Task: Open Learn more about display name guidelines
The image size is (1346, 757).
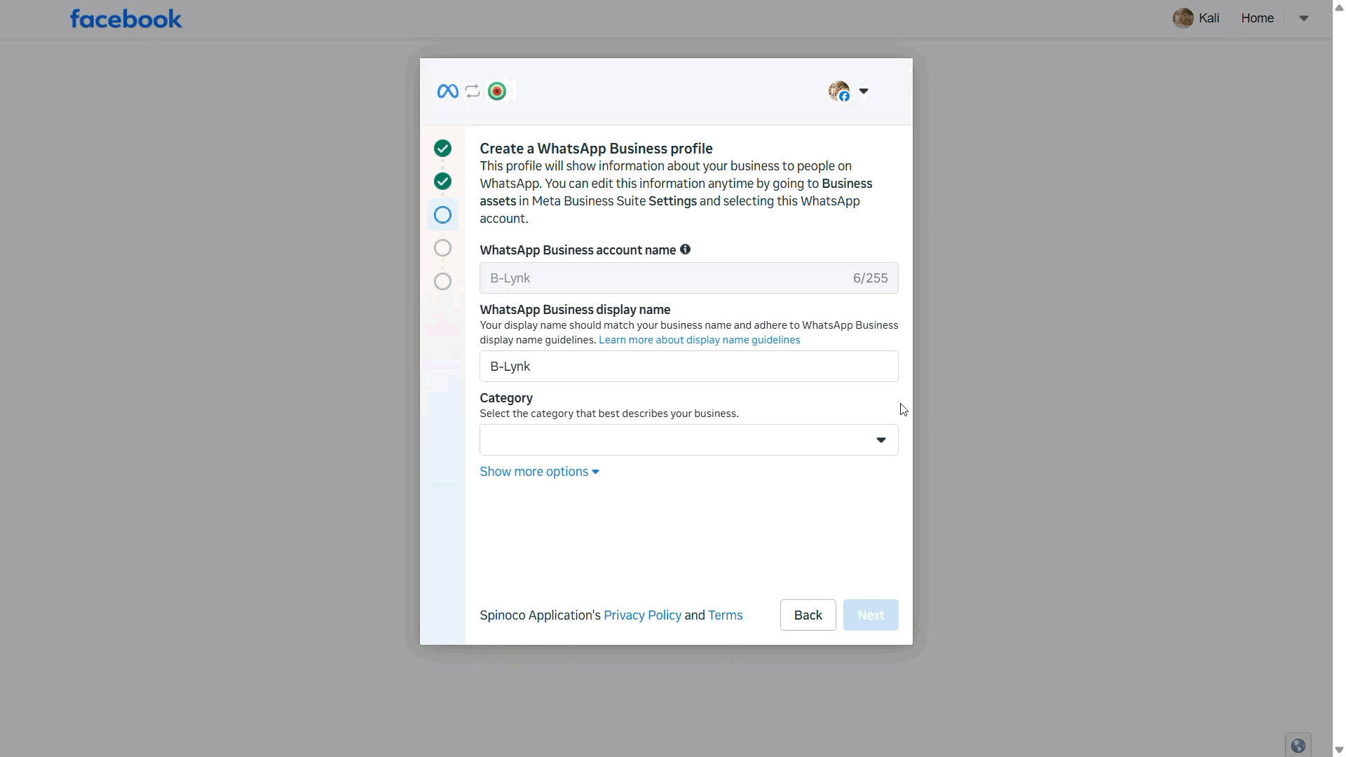Action: tap(699, 340)
